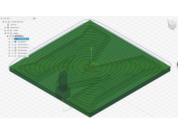
Task: Click the BROWSER panel title
Action: click(x=7, y=18)
